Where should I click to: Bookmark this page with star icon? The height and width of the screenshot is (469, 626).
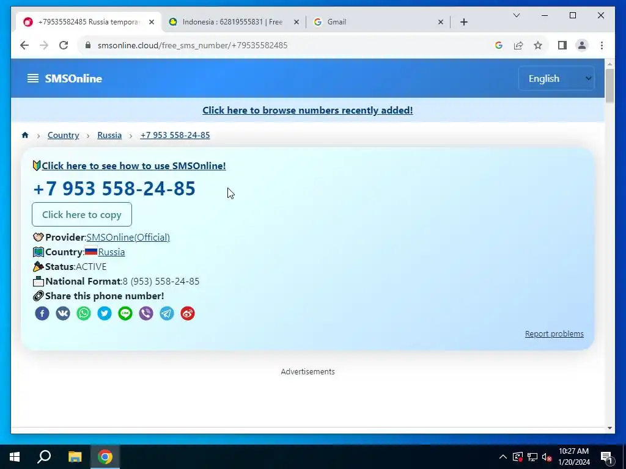pyautogui.click(x=538, y=45)
